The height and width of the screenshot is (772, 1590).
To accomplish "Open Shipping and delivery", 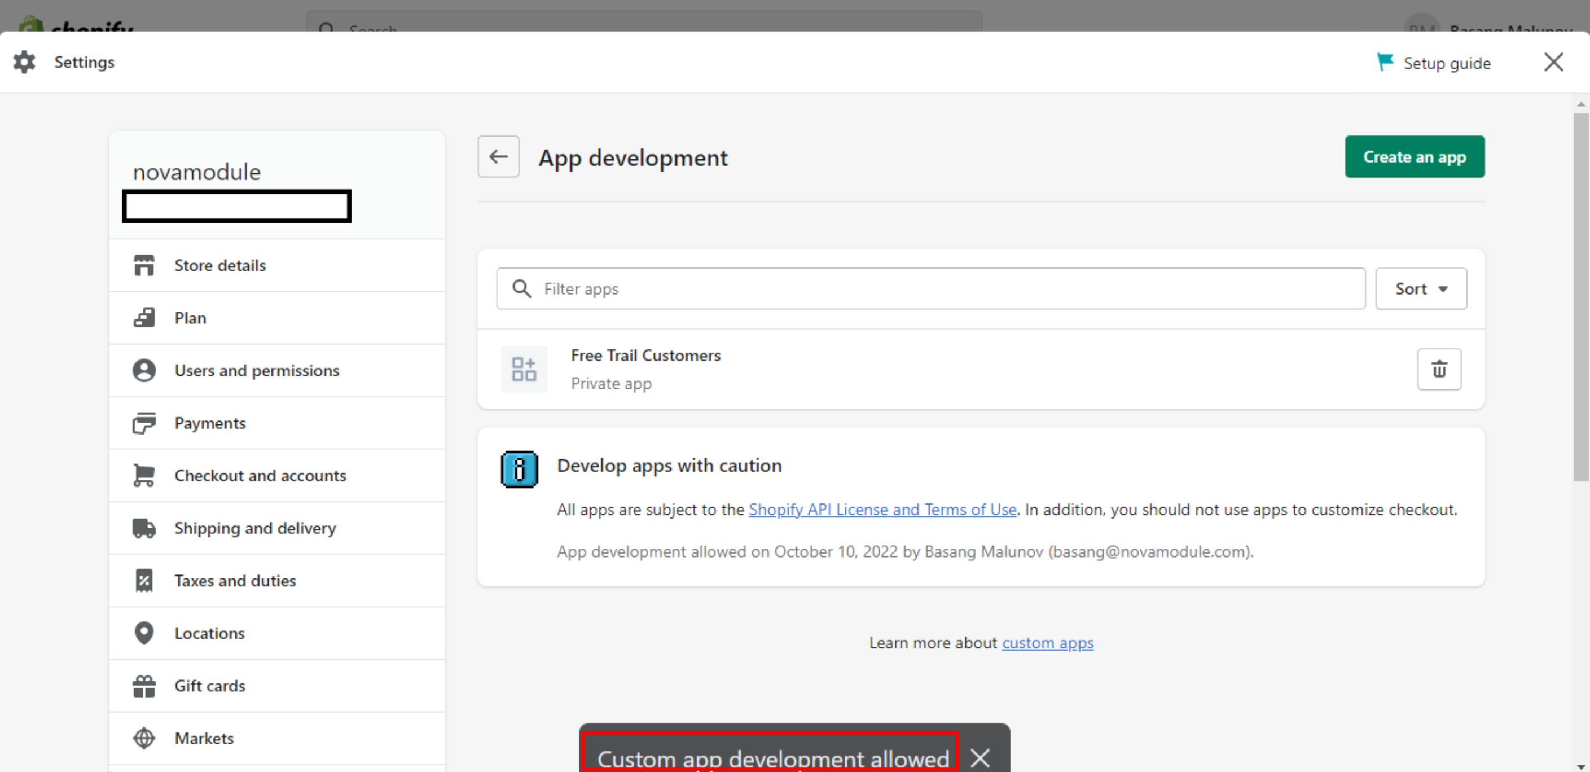I will 276,528.
